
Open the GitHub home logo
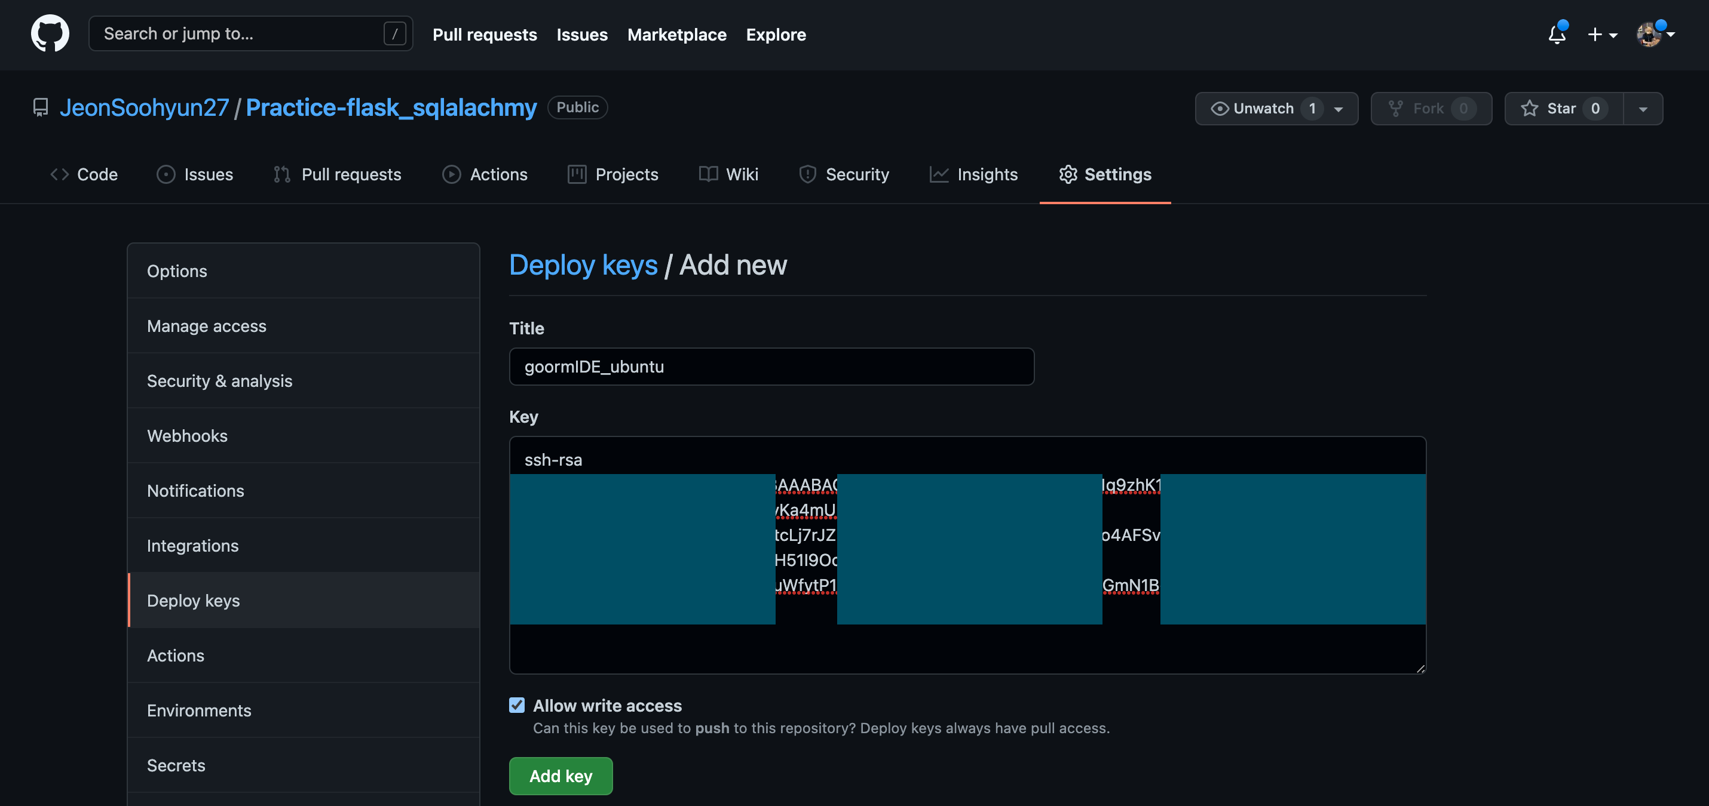(50, 33)
